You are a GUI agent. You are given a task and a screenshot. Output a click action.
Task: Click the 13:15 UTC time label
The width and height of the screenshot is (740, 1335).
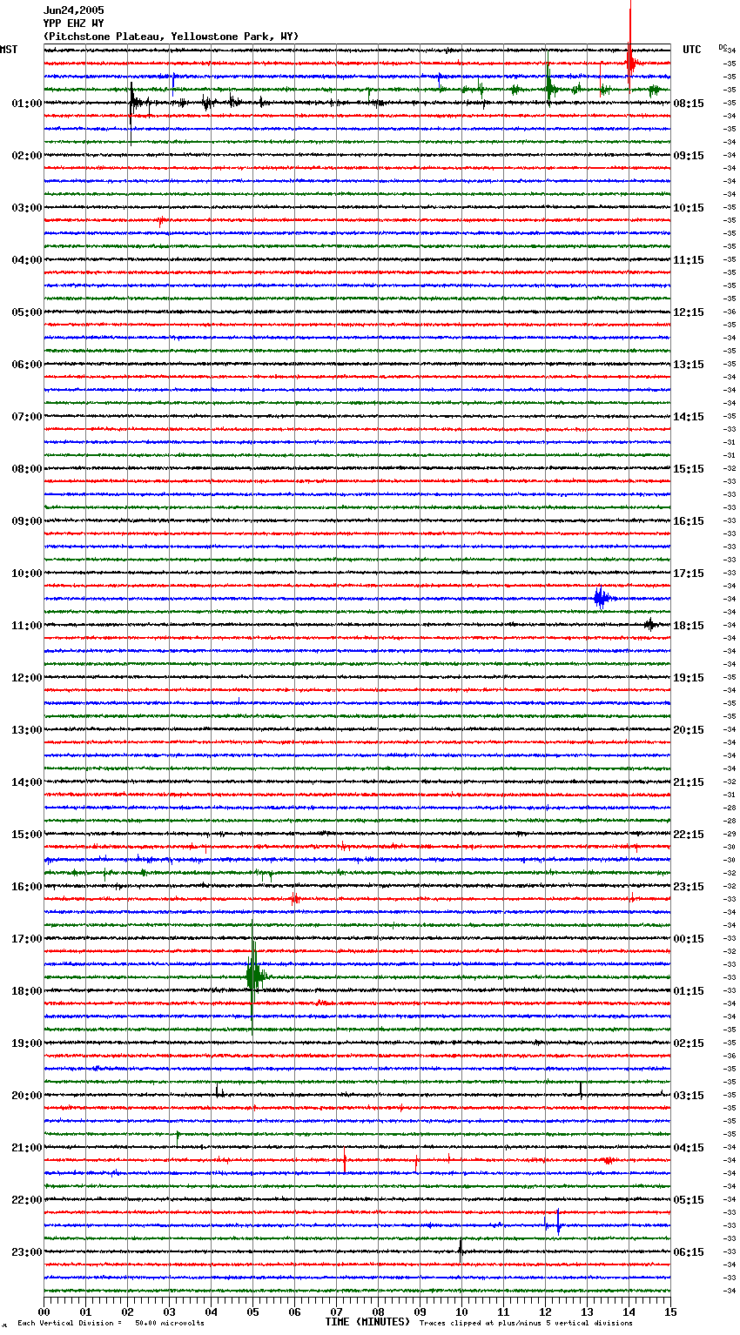tap(689, 365)
